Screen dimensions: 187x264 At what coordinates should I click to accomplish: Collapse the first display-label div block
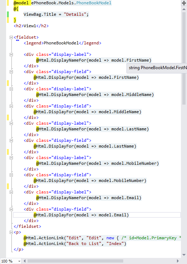click(11, 54)
